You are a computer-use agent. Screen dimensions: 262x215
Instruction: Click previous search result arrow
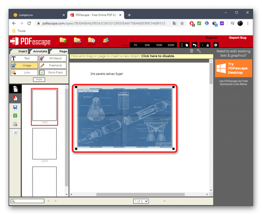(48, 201)
